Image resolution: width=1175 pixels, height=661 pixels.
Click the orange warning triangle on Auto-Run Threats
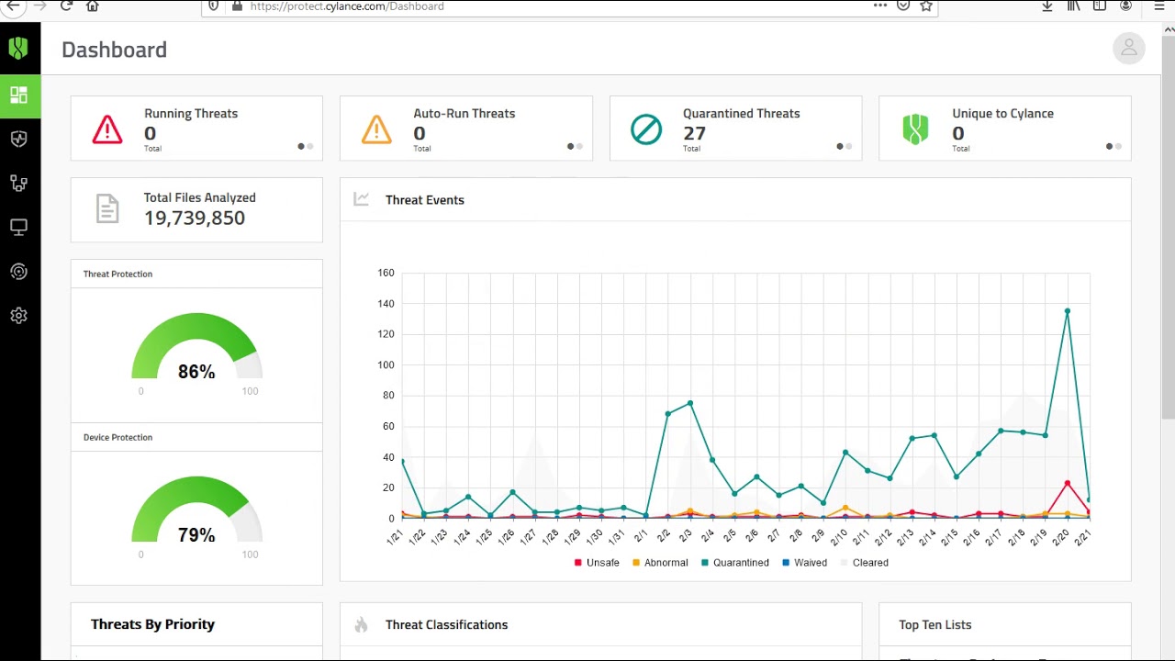click(x=376, y=129)
